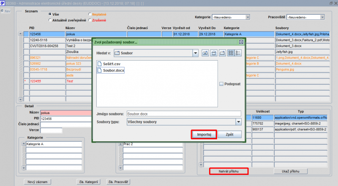
Task: Click the Nav radio button
Action: coord(2,11)
